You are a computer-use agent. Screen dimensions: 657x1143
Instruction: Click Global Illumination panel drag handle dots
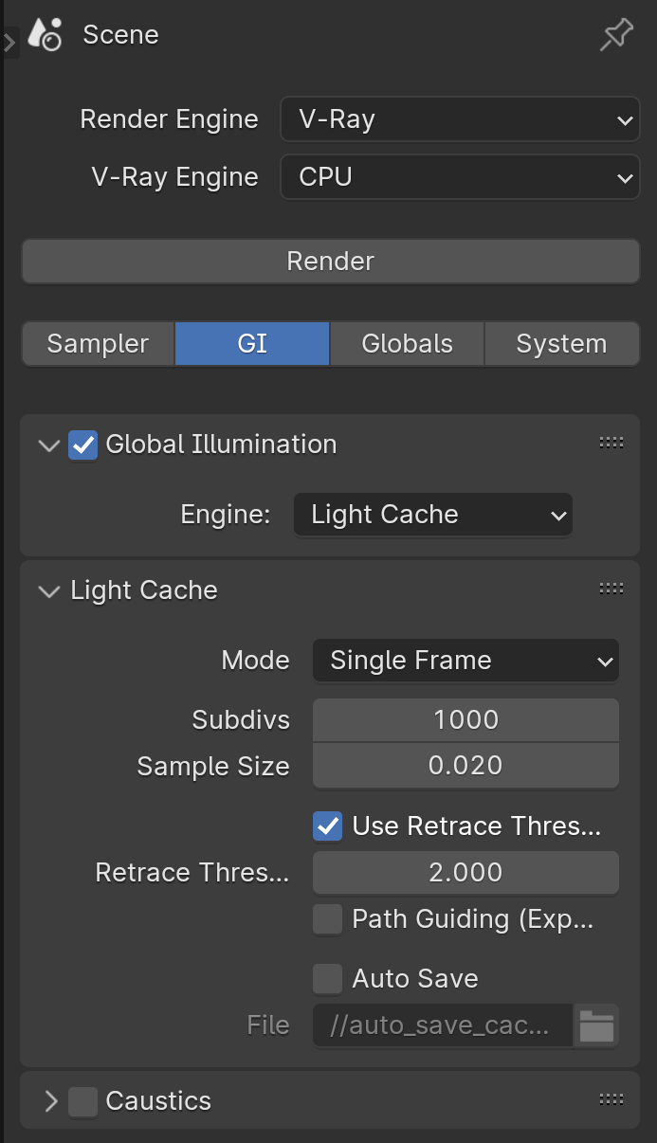(x=611, y=443)
